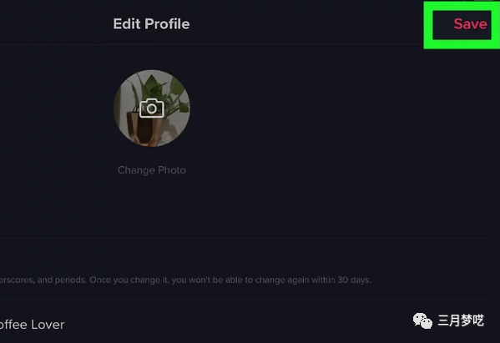Click the 三月梦呓 watermark text
The image size is (500, 343).
pos(461,320)
